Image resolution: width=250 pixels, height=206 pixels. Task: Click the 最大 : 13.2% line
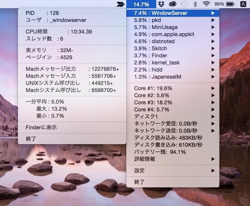72,109
